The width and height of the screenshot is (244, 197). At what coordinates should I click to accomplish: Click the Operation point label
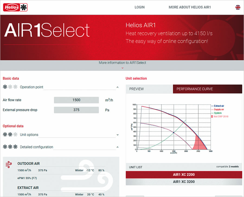32,87
